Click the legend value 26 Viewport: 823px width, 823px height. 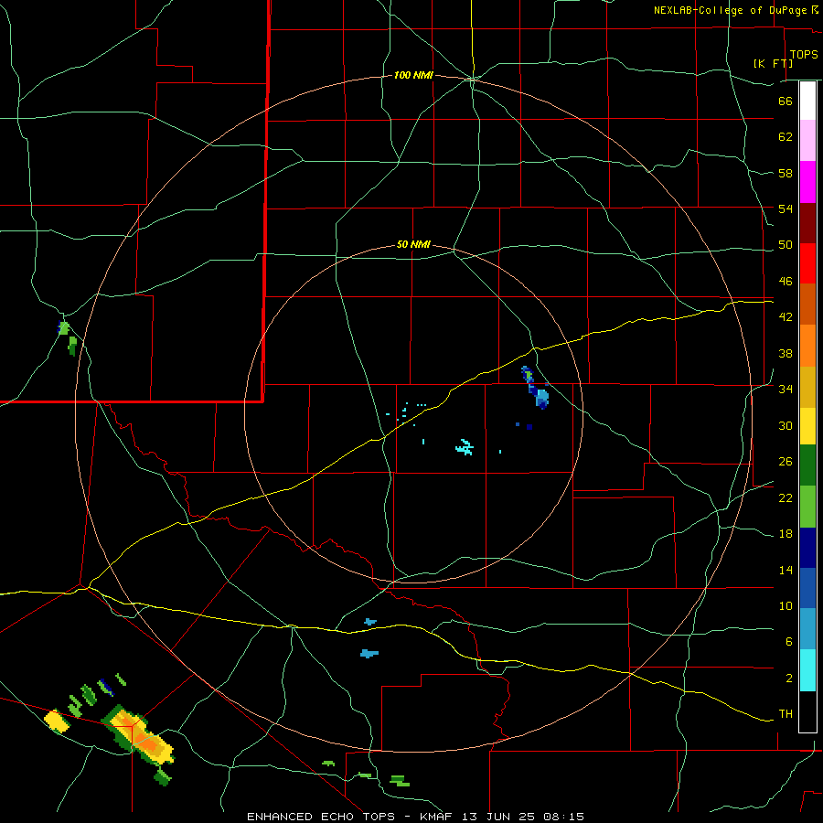[786, 462]
